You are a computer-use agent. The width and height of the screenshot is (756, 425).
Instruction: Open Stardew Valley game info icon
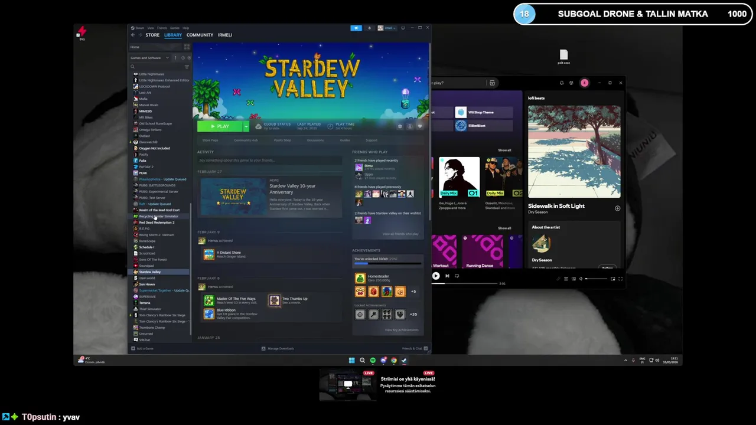410,126
